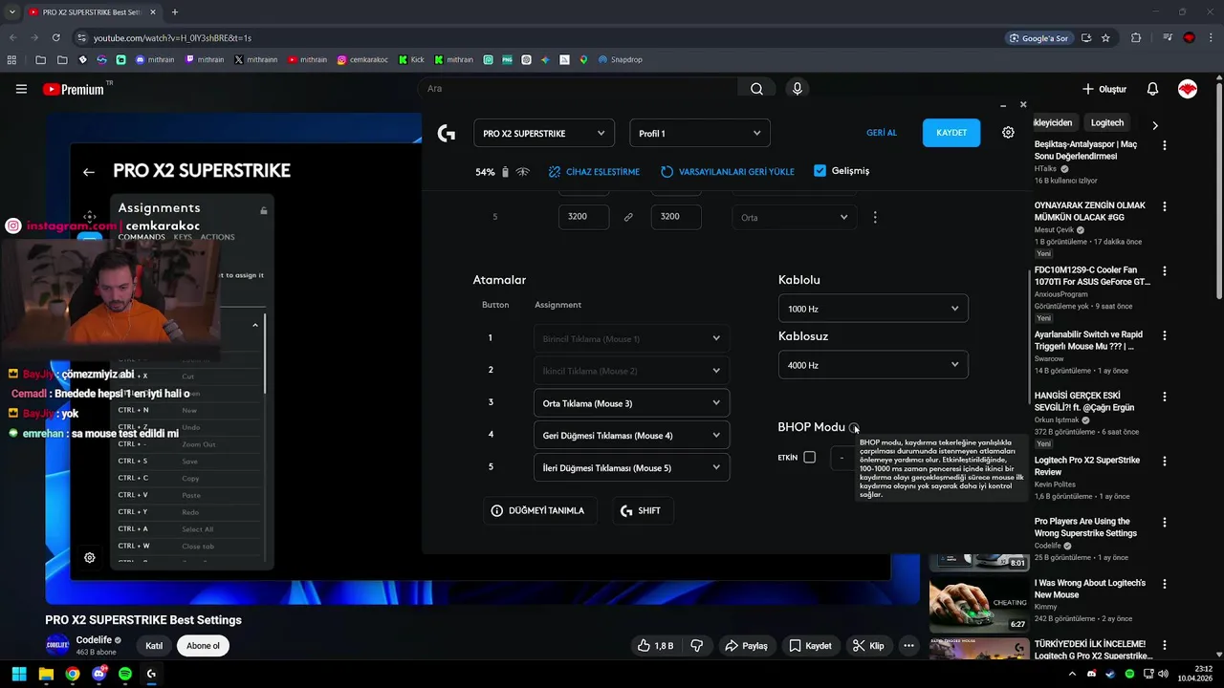Enable the BHOP Modu ETKİN checkbox
The width and height of the screenshot is (1224, 688).
pyautogui.click(x=809, y=458)
